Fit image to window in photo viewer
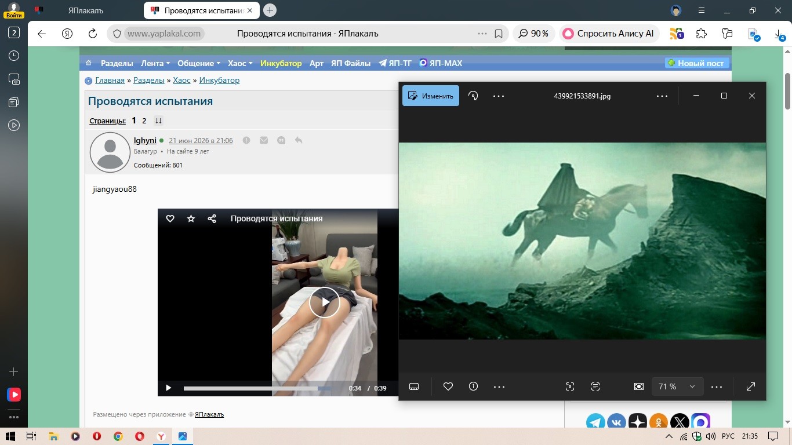The width and height of the screenshot is (792, 445). (639, 386)
